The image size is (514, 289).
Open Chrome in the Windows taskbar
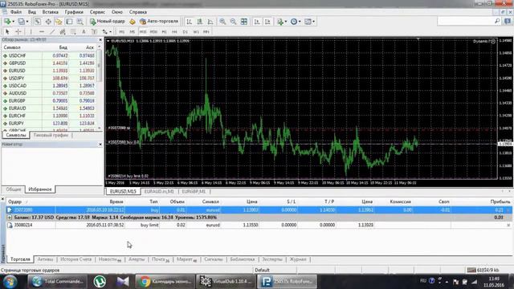click(165, 282)
